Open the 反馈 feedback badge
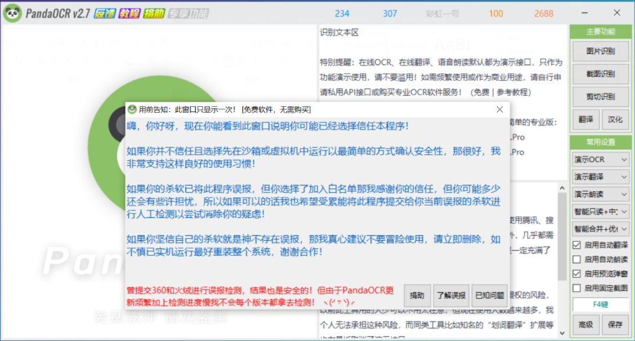The height and width of the screenshot is (341, 635). tap(105, 13)
